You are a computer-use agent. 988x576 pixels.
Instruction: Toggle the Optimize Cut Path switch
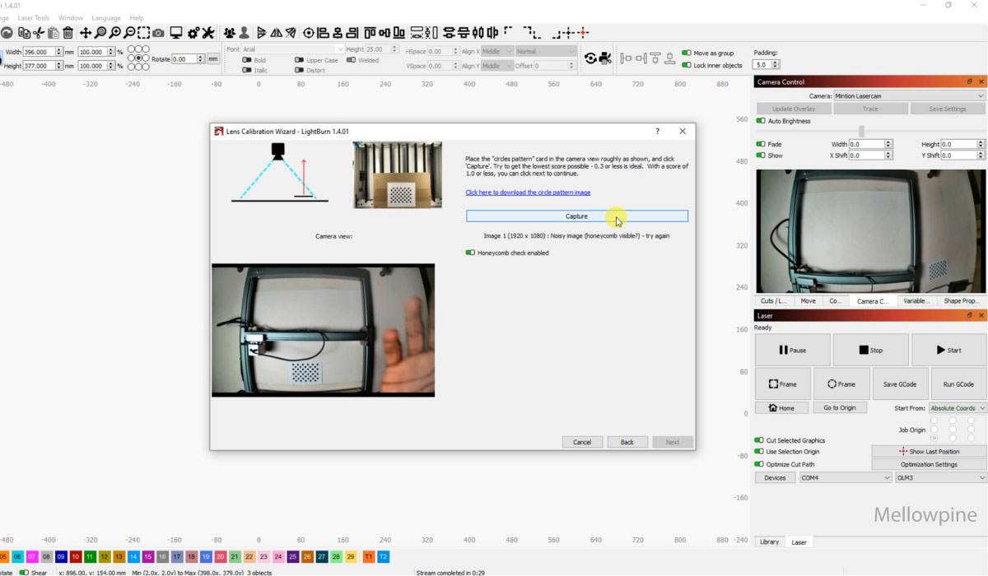pyautogui.click(x=760, y=464)
